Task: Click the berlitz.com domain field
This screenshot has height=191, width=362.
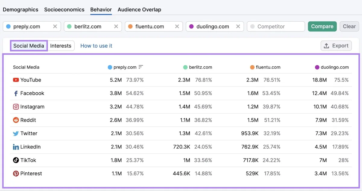Action: coord(93,26)
